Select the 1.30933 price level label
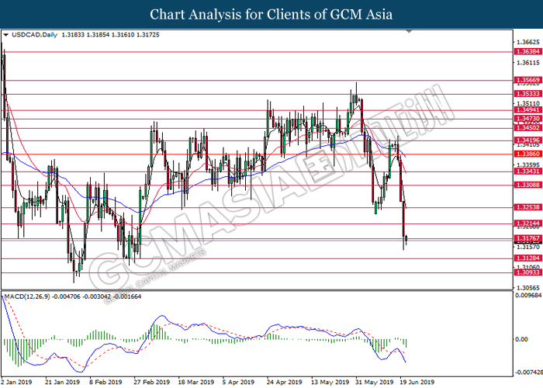The height and width of the screenshot is (388, 543). coord(527,272)
